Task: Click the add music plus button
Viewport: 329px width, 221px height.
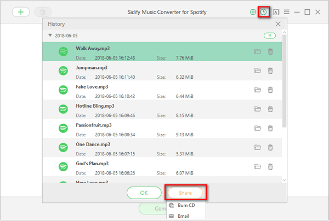Action: point(21,12)
